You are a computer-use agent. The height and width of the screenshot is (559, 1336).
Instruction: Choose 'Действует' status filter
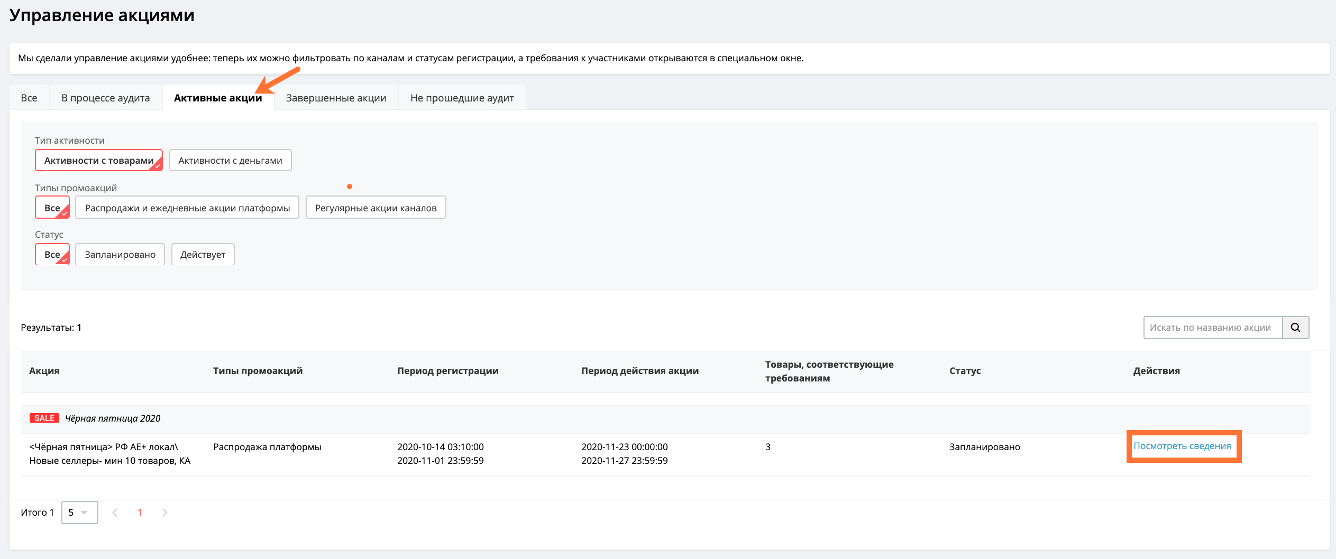click(x=203, y=254)
